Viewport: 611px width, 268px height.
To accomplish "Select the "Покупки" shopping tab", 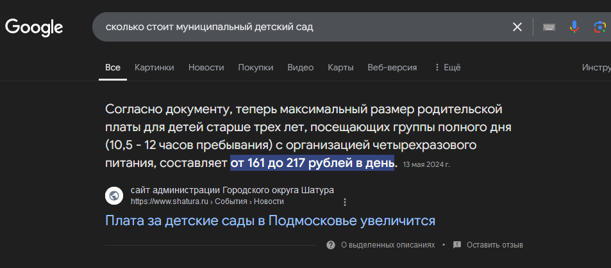I will pos(255,67).
